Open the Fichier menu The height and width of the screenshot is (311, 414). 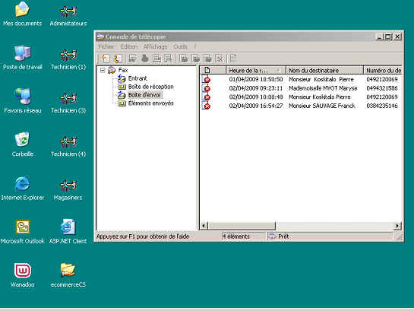[x=106, y=46]
